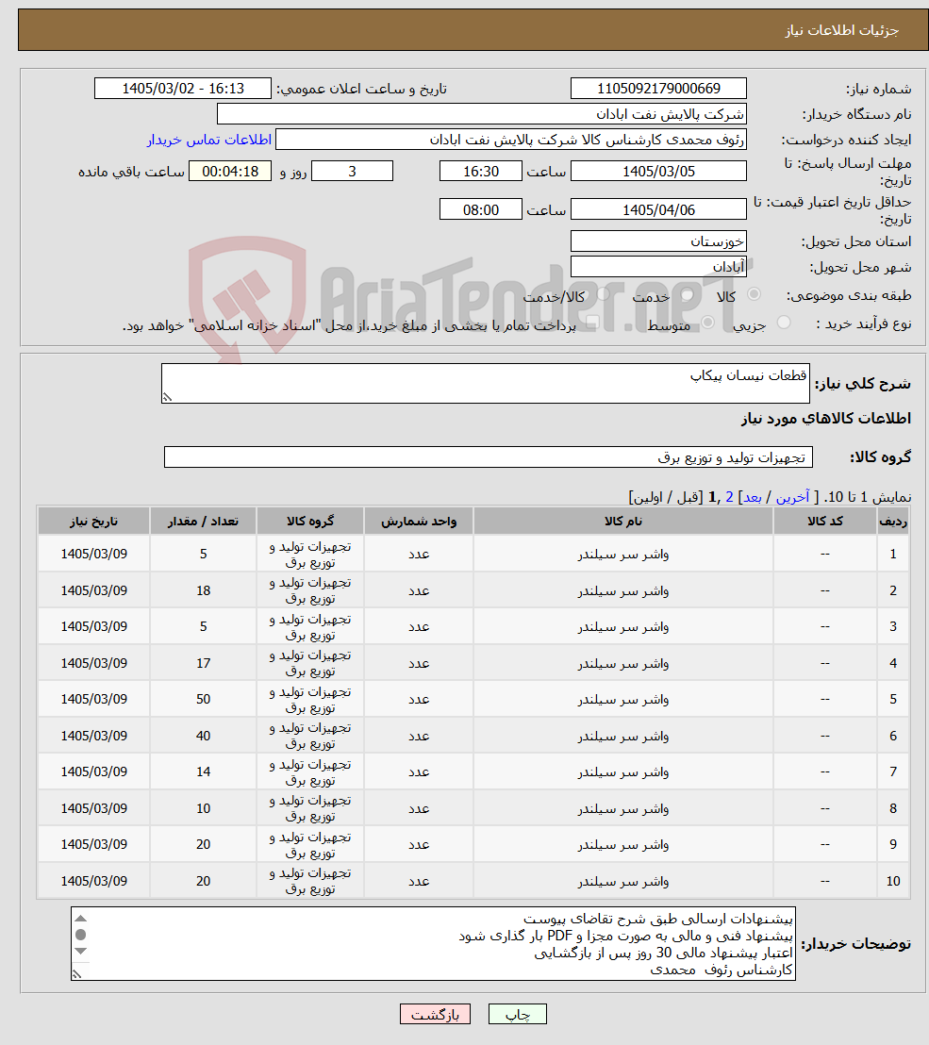929x1045 pixels.
Task: Click the آخرین pagination link
Action: click(792, 497)
